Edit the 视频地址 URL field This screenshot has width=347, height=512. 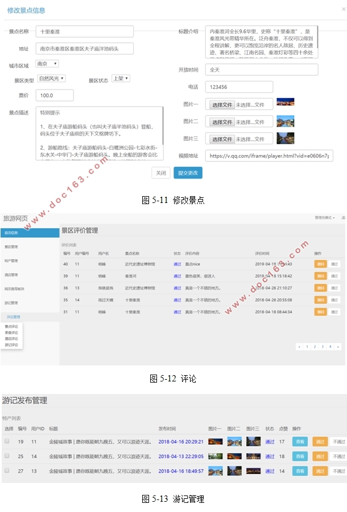[x=269, y=156]
